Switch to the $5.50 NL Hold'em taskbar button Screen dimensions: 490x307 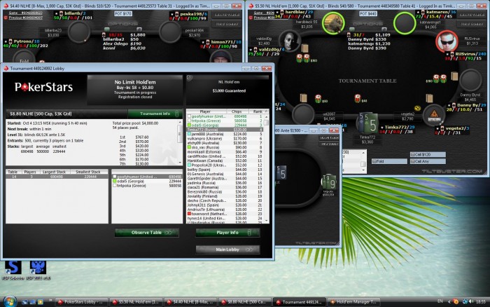tap(136, 302)
